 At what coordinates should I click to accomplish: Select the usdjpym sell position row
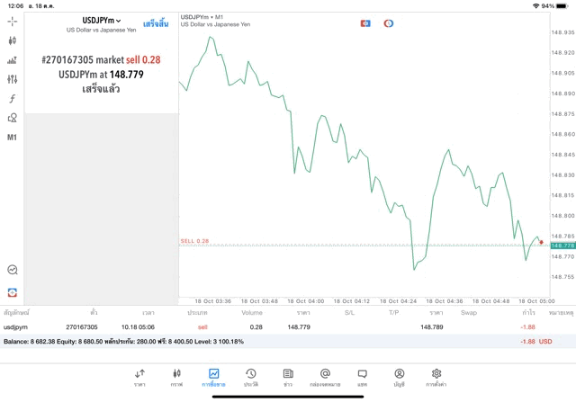[288, 326]
